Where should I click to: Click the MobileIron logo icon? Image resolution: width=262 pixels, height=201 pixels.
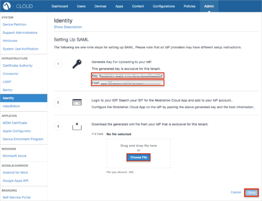point(6,6)
